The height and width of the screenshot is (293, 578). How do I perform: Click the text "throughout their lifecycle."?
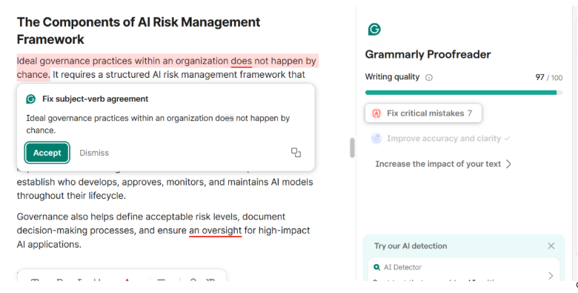(x=71, y=196)
